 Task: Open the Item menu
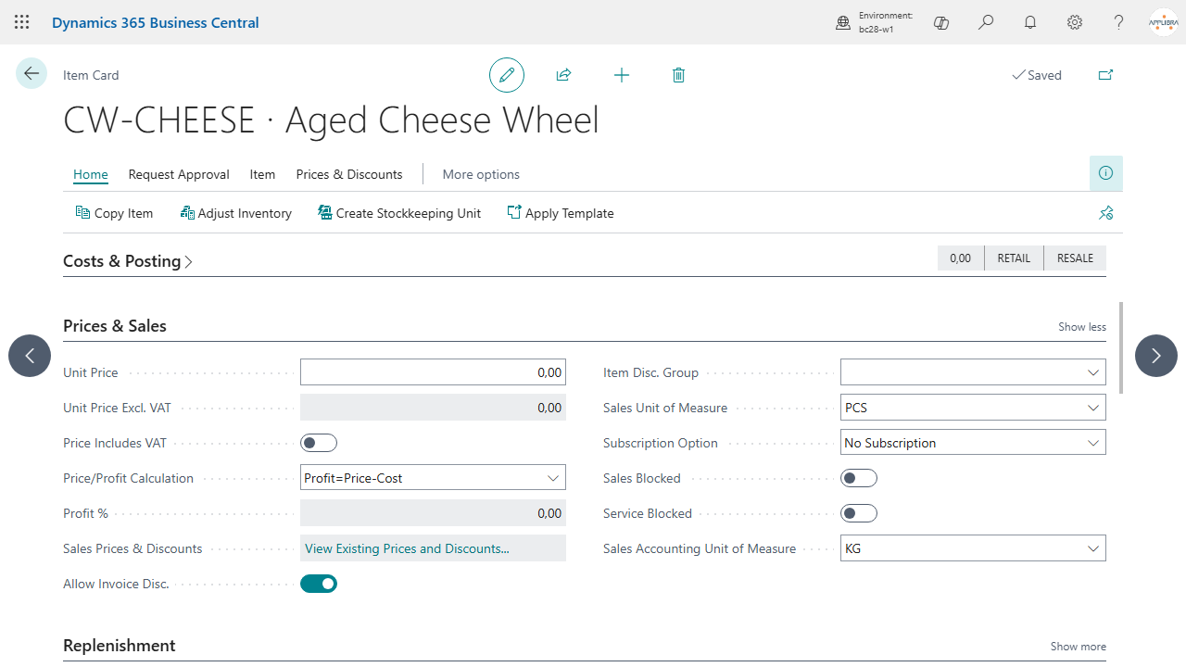tap(262, 174)
